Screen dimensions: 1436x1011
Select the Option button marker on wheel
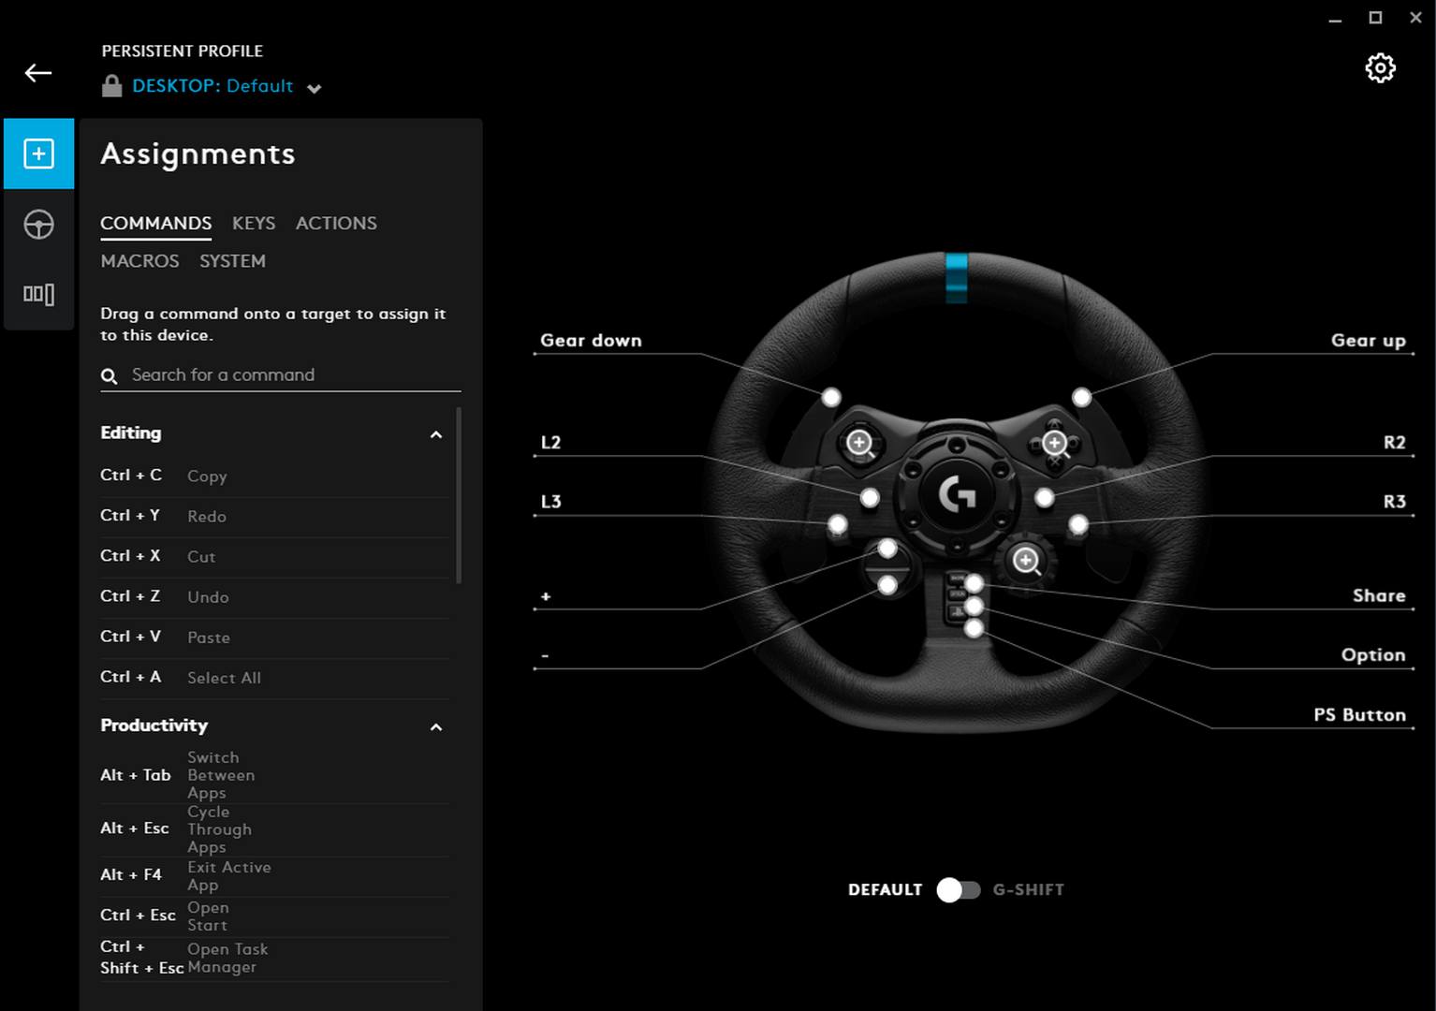click(974, 607)
